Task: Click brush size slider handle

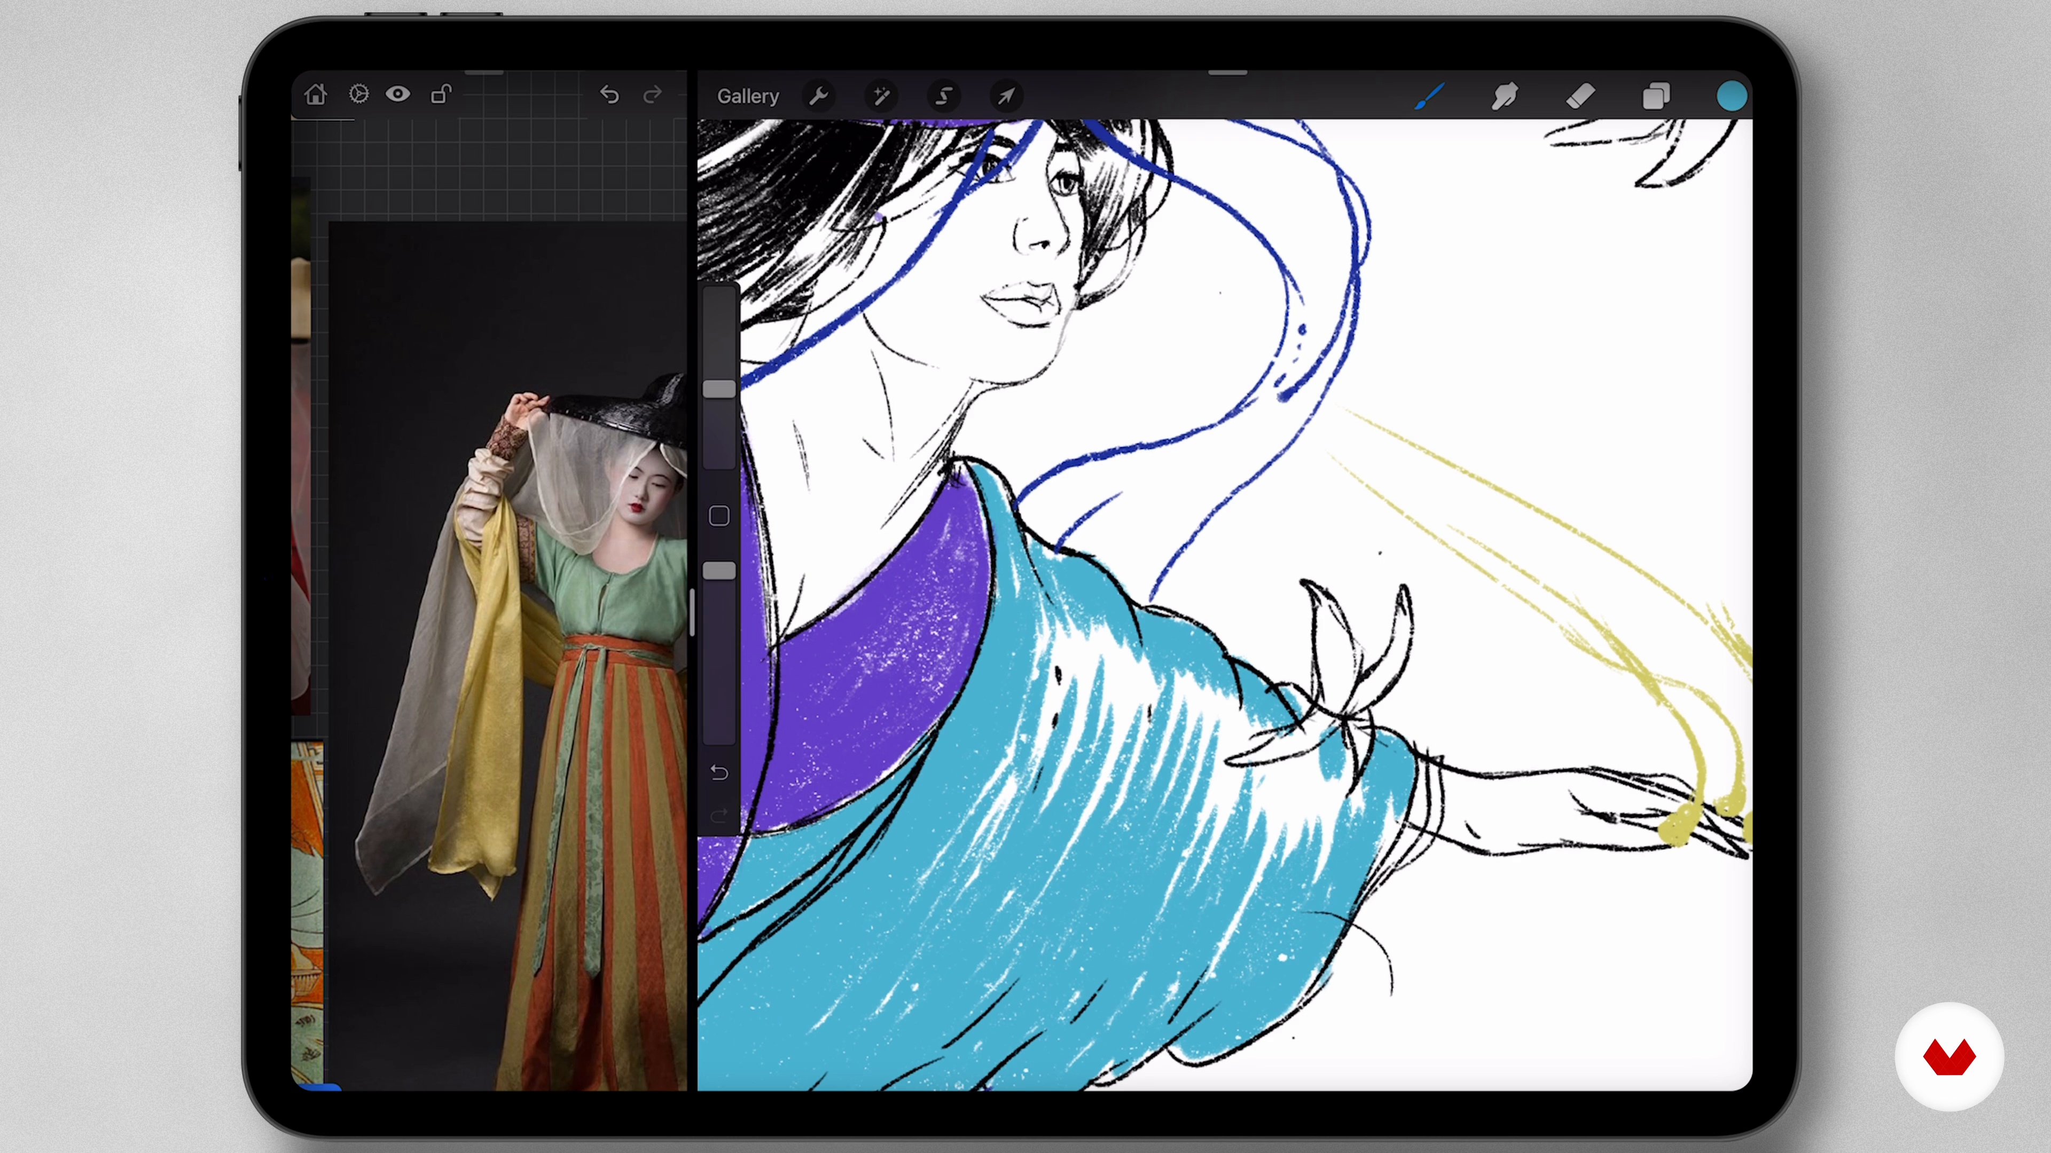Action: click(719, 388)
